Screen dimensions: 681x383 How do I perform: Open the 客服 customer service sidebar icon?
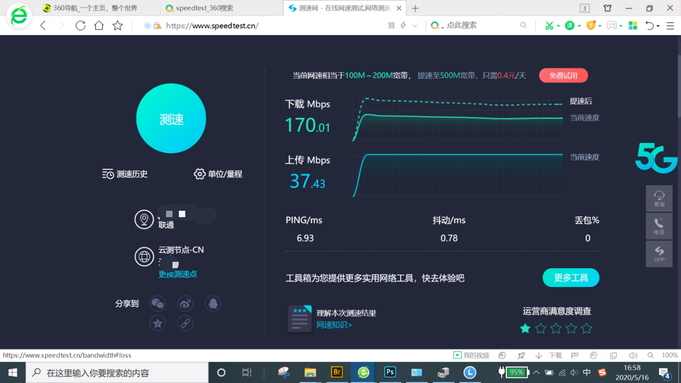pos(659,198)
